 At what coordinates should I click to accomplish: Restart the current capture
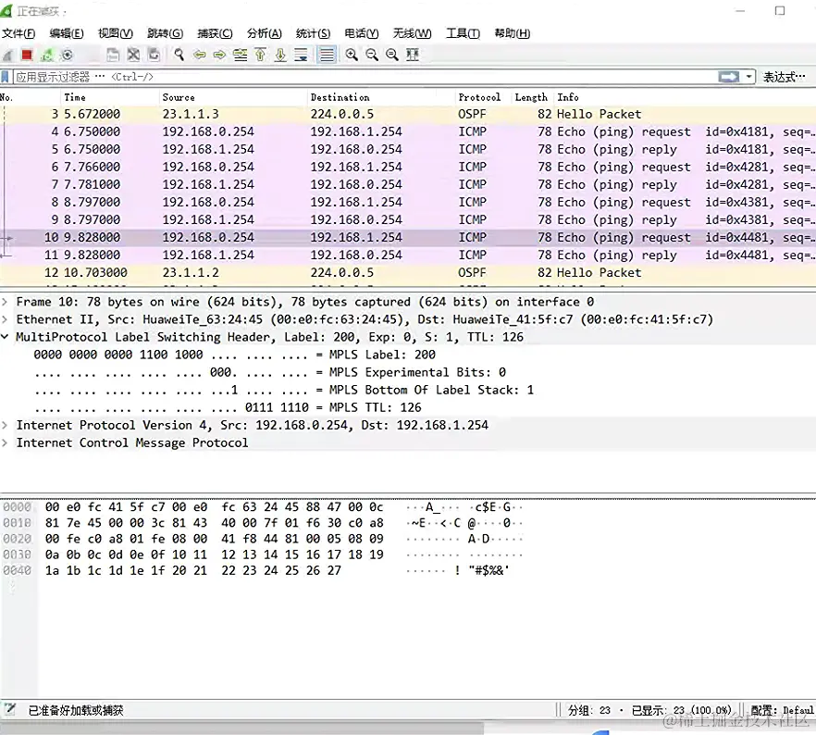pyautogui.click(x=47, y=55)
